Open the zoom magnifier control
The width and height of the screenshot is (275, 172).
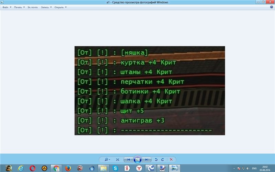point(107,160)
